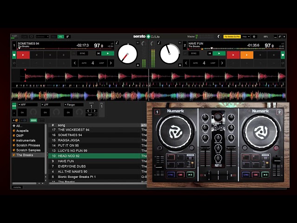Switch to the alternate library view icon
The width and height of the screenshot is (297, 223).
click(x=41, y=120)
